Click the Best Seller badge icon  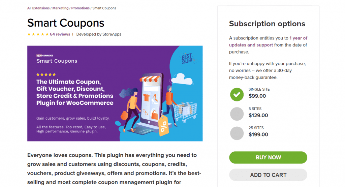[x=187, y=58]
